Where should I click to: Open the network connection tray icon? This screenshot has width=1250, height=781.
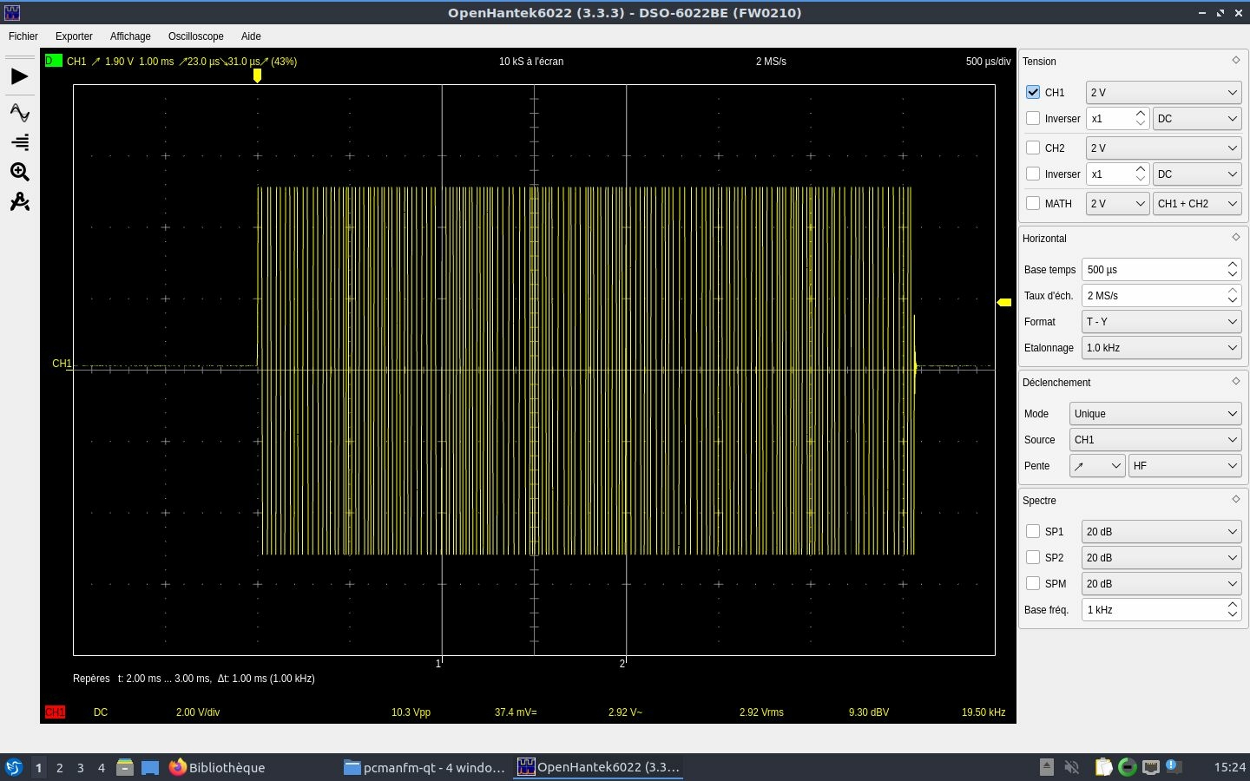click(x=1151, y=767)
